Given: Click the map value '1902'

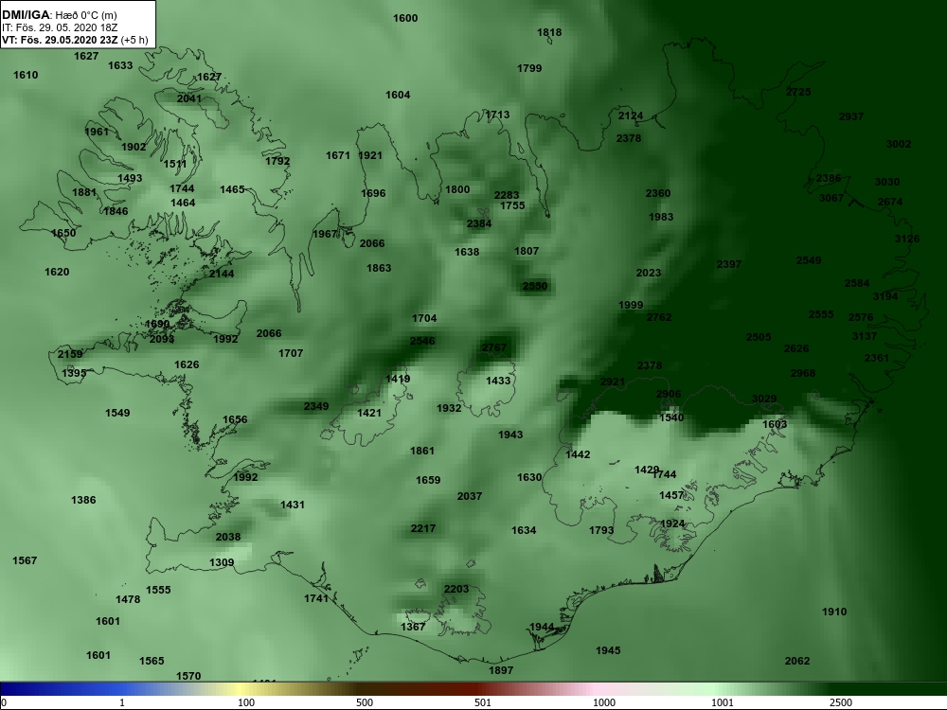Looking at the screenshot, I should point(134,147).
